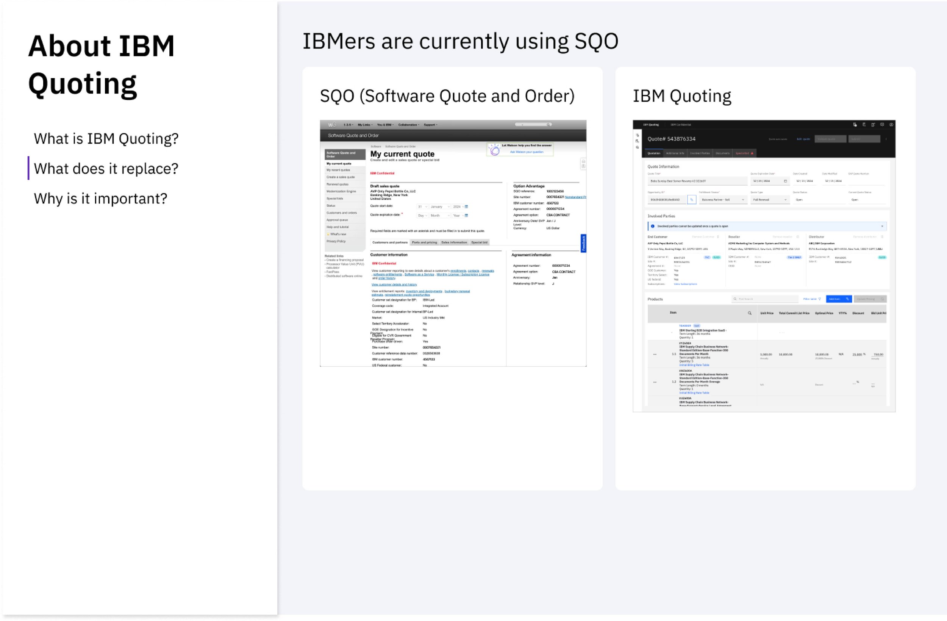Click the calendar icon beside quote expiration date
This screenshot has width=947, height=621.
pyautogui.click(x=466, y=215)
